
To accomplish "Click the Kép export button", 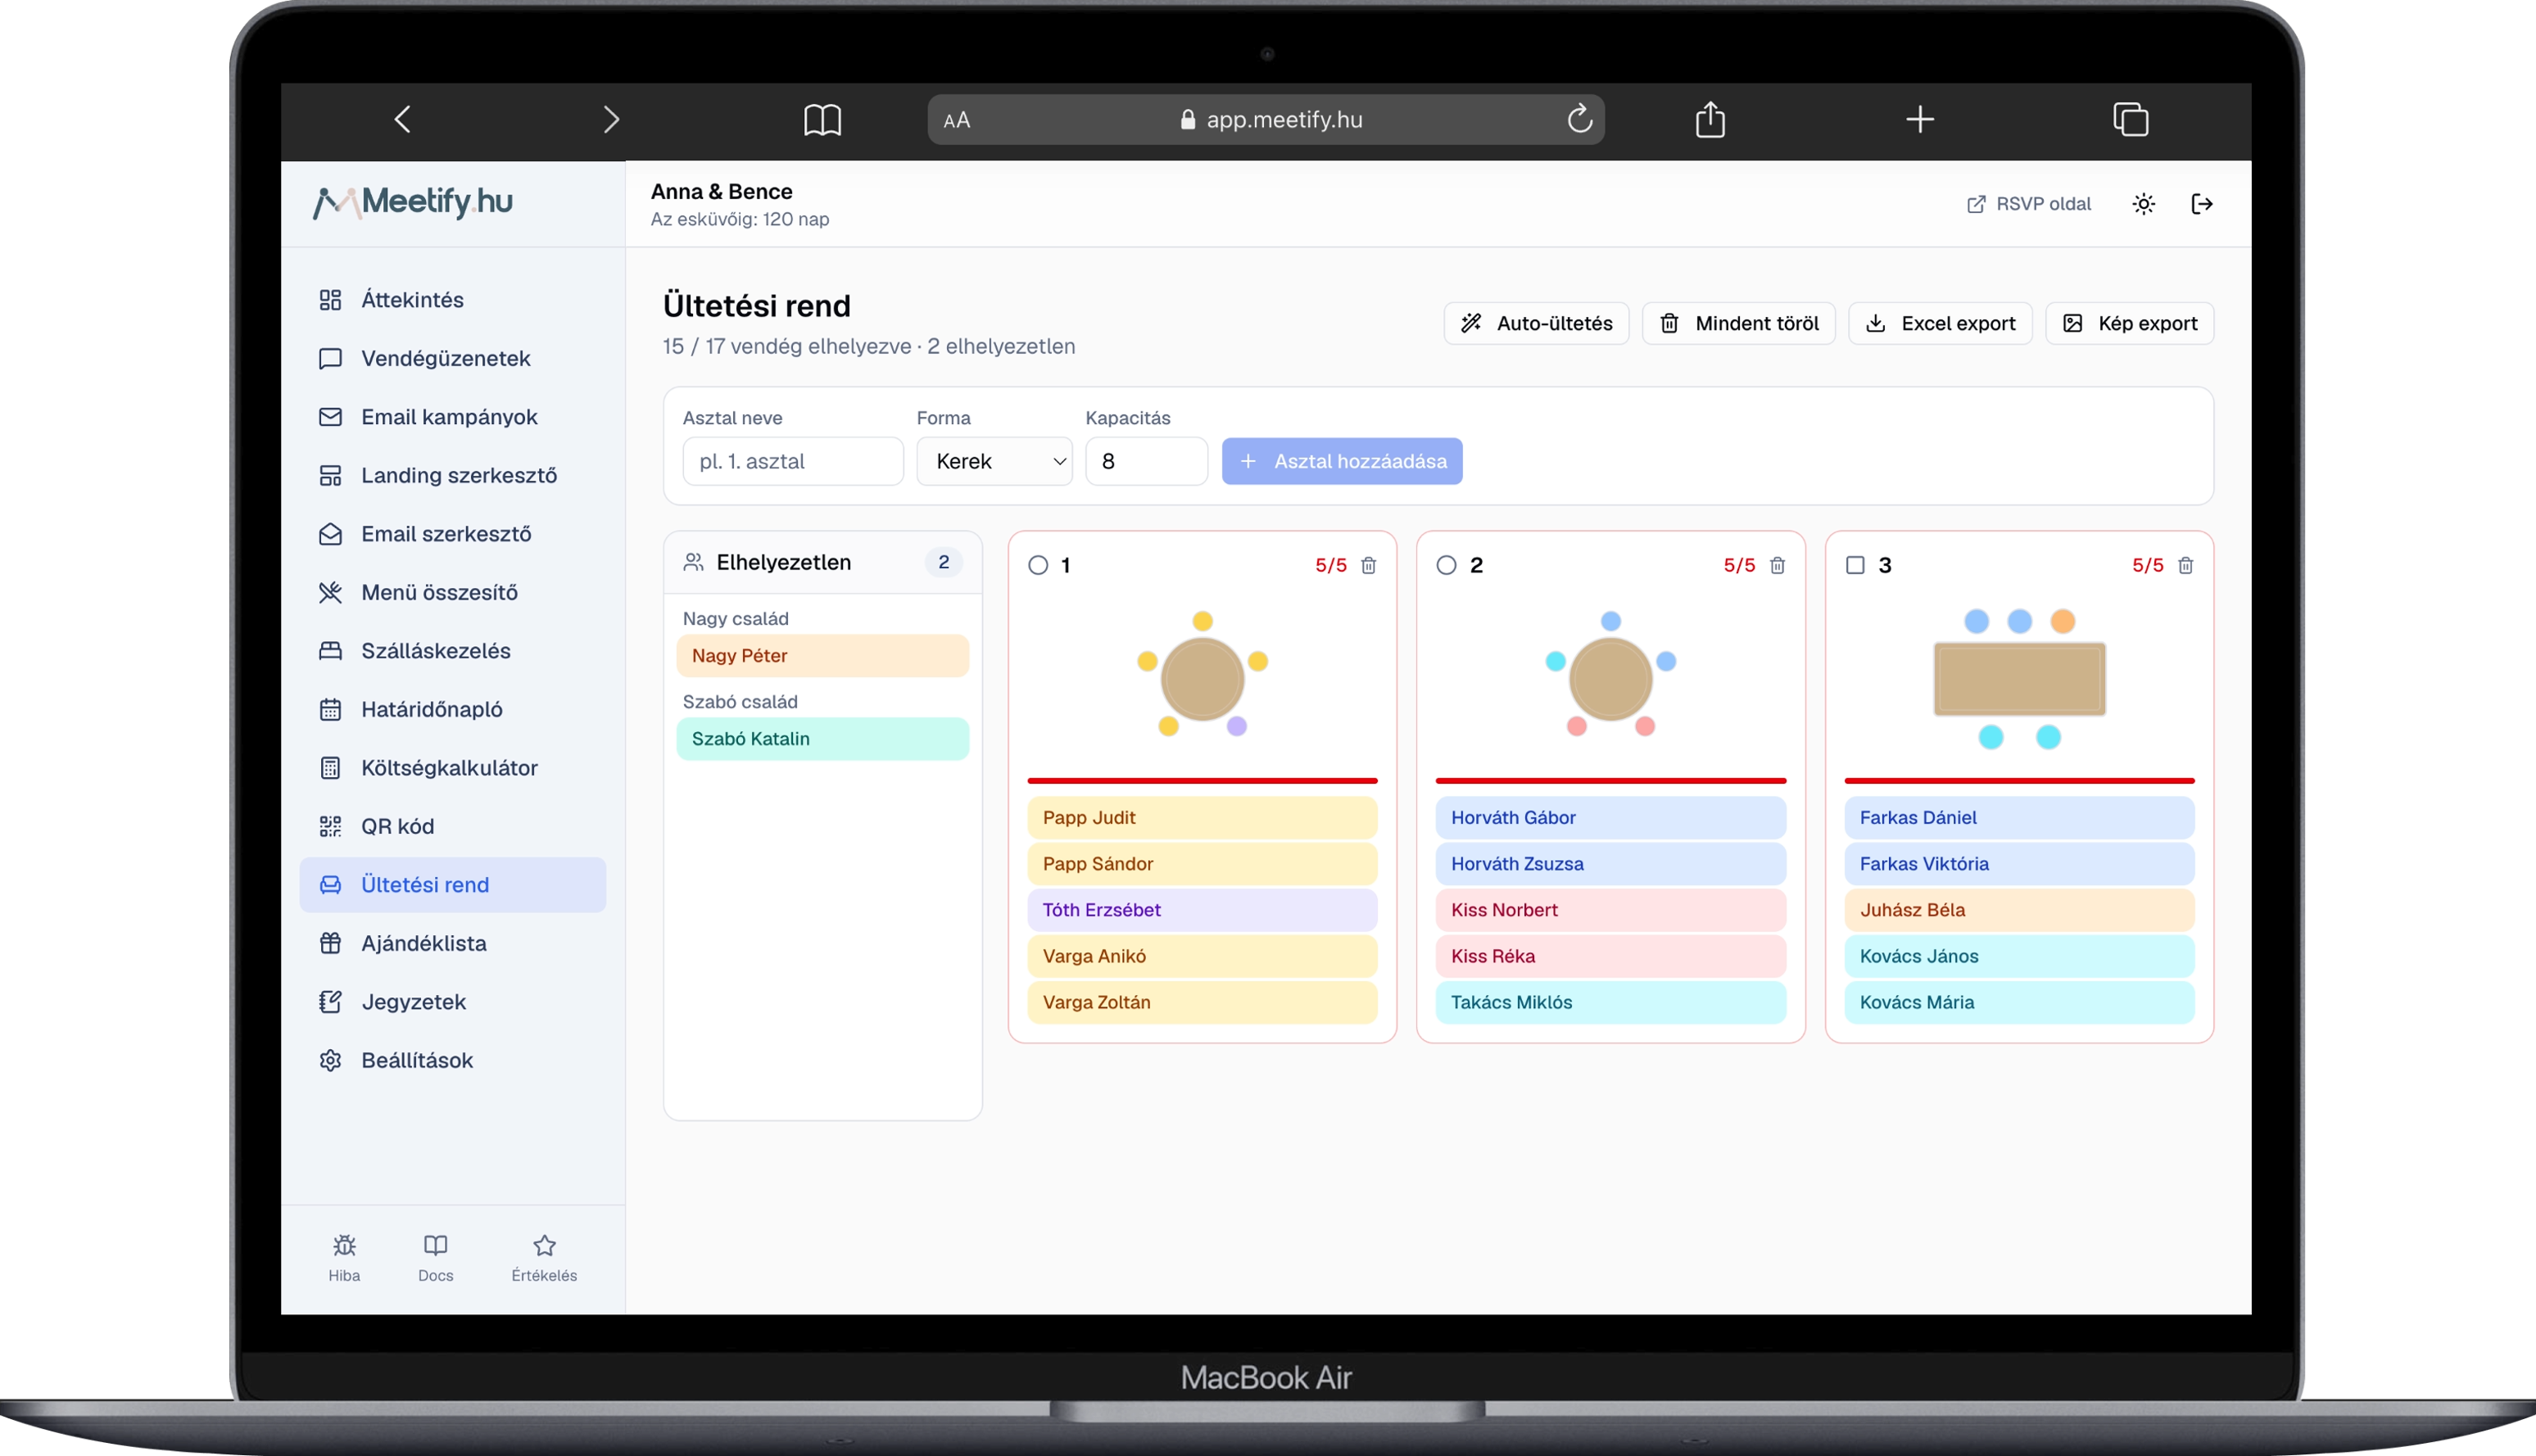I will click(x=2129, y=323).
